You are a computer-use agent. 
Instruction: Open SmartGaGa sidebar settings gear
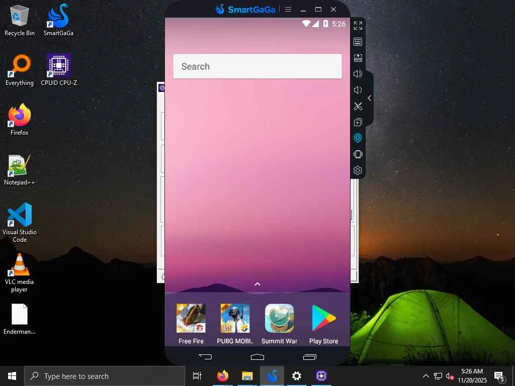pyautogui.click(x=358, y=170)
